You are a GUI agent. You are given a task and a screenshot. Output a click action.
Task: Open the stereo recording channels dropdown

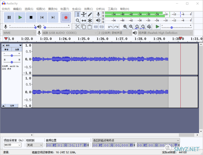(115, 33)
